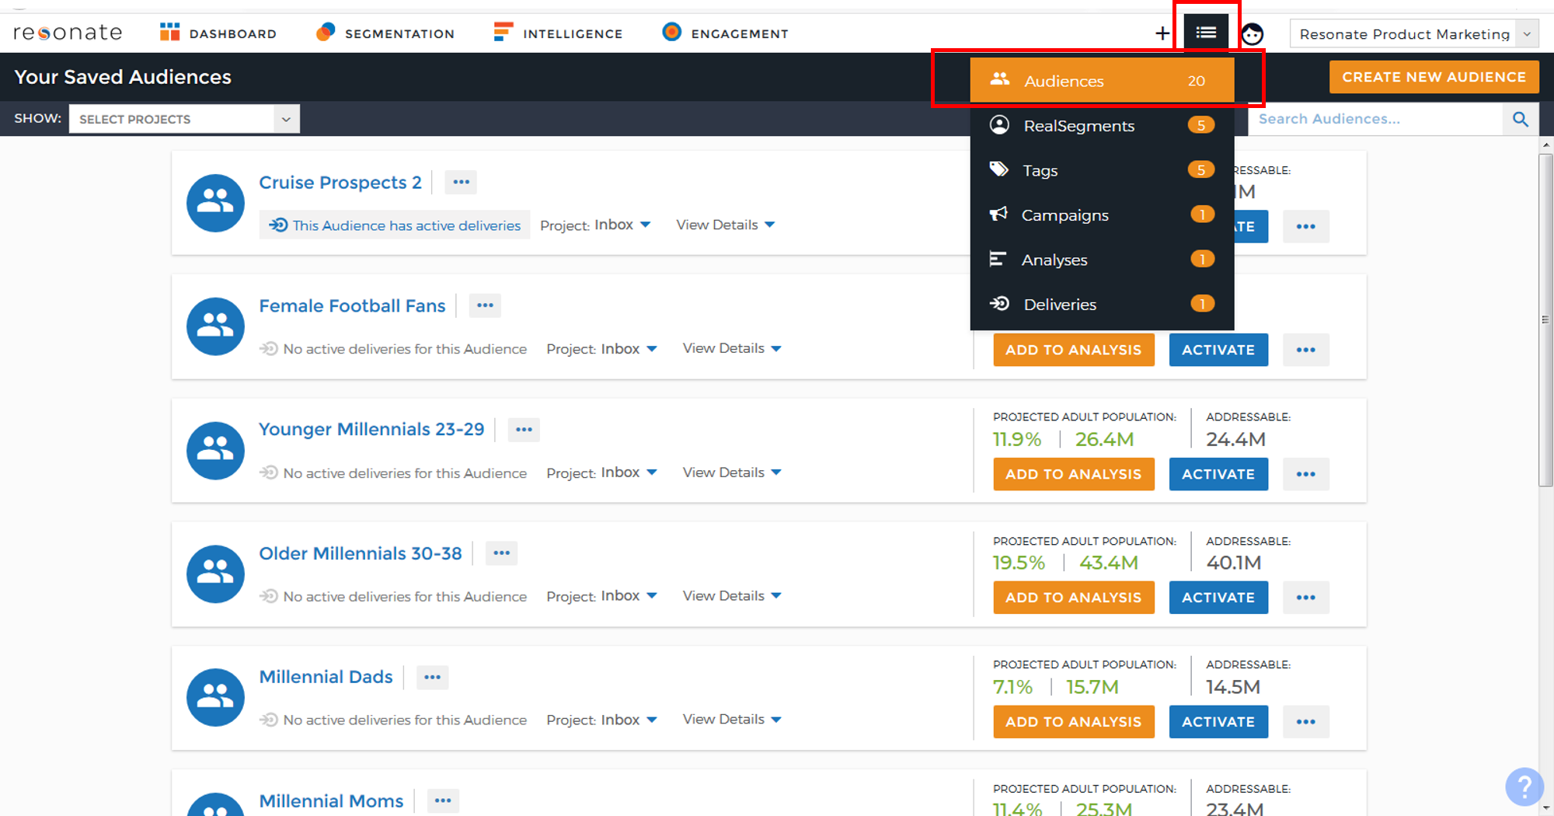Activate Millennial Dads audience
Image resolution: width=1554 pixels, height=816 pixels.
click(x=1218, y=722)
